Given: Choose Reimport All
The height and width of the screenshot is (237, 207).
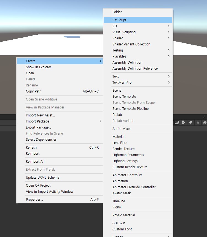Looking at the screenshot, I should tap(60, 162).
